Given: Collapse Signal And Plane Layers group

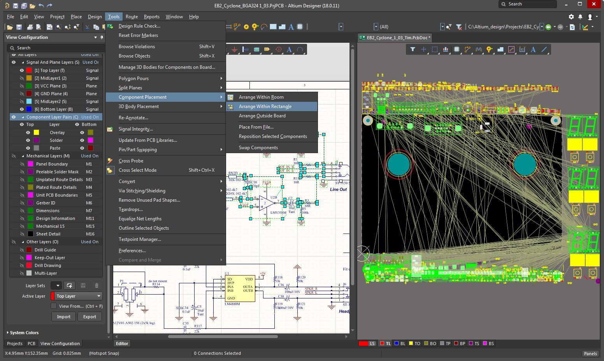Looking at the screenshot, I should (23, 62).
